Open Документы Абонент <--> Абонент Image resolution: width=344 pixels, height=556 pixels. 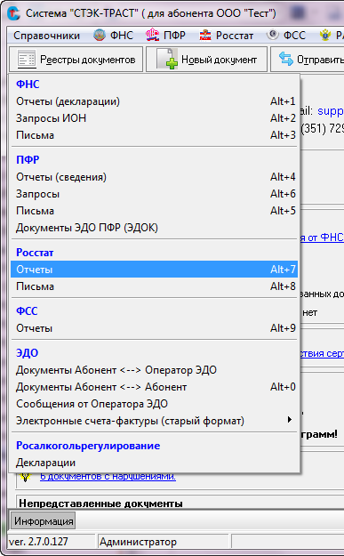[x=154, y=387]
